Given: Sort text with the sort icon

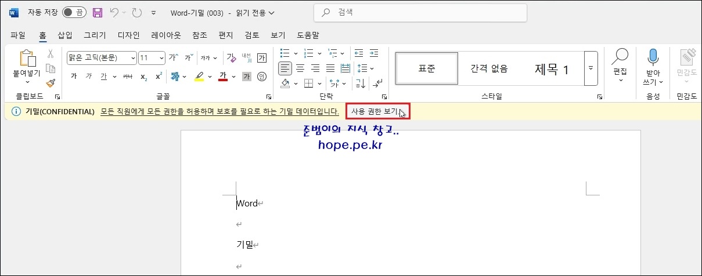Looking at the screenshot, I should 360,83.
